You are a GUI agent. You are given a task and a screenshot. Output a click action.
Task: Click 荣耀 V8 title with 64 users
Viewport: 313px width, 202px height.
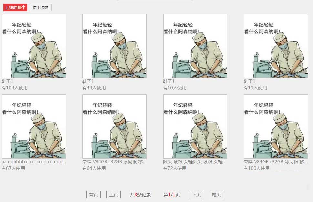114,162
